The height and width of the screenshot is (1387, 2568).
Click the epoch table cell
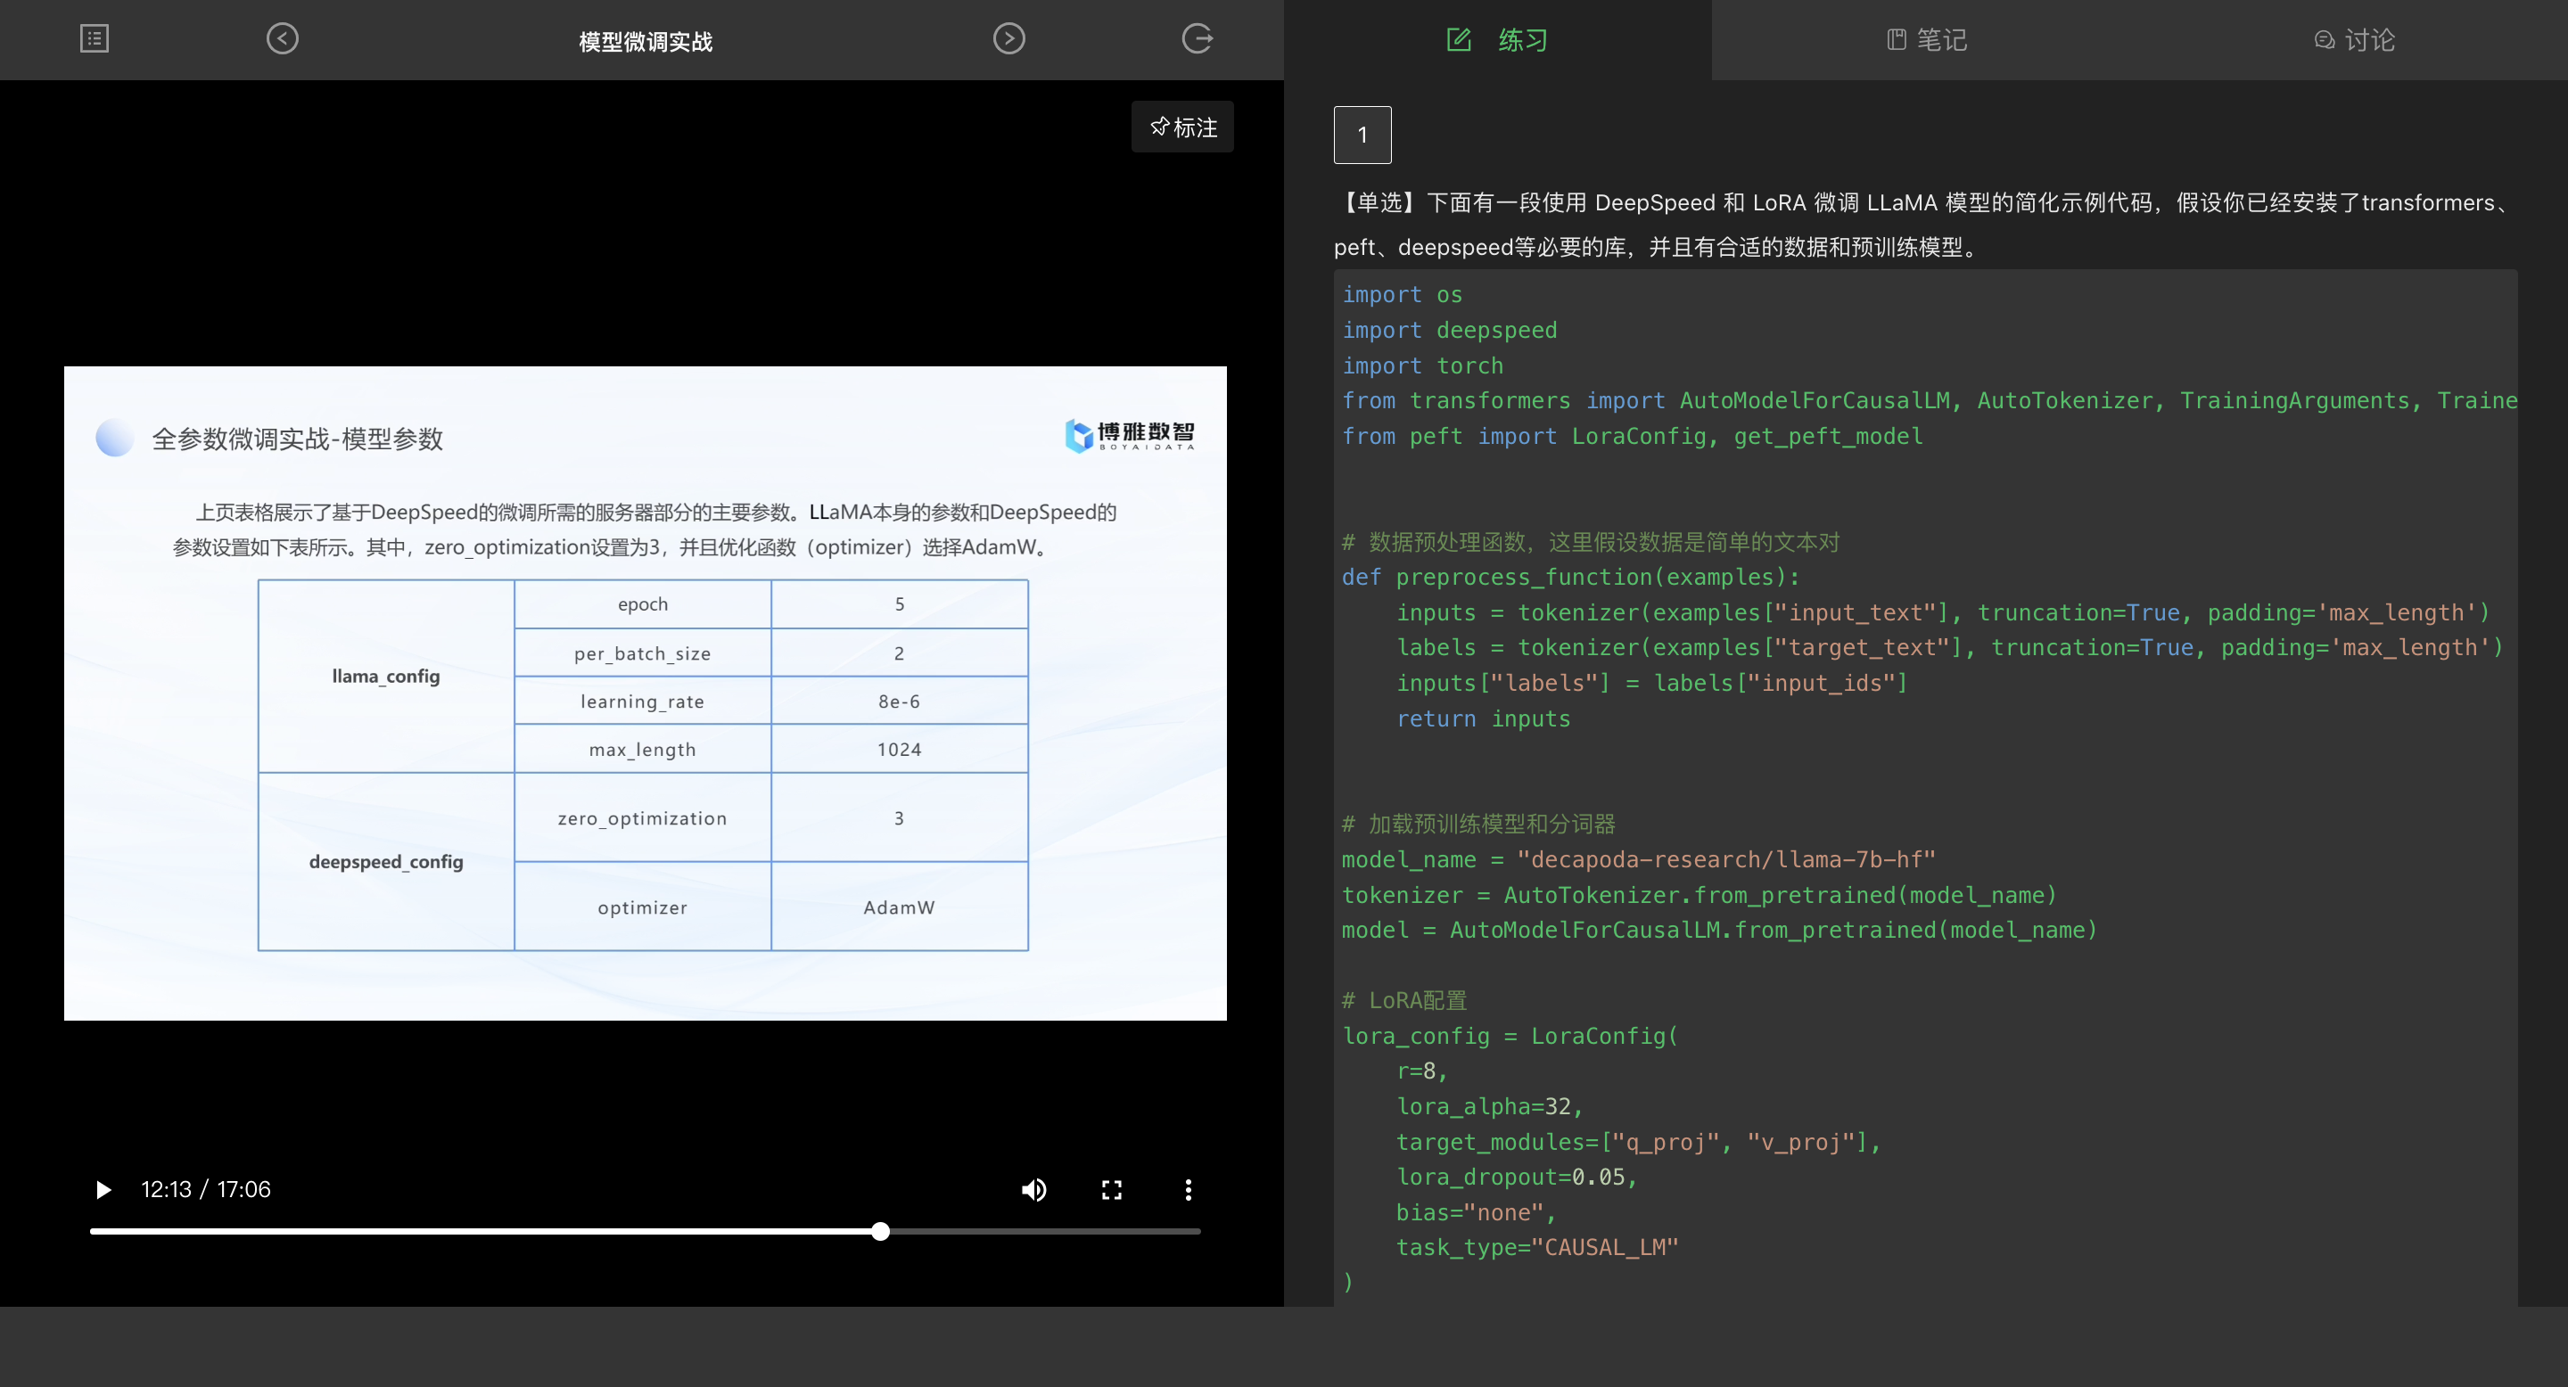tap(642, 603)
